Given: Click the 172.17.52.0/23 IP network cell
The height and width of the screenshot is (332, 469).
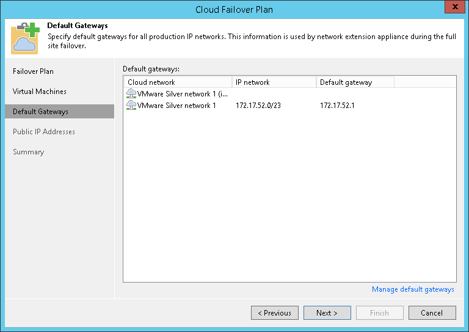Looking at the screenshot, I should [258, 106].
